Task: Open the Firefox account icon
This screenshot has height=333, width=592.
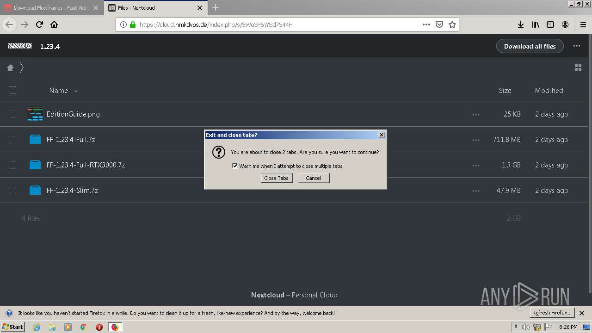Action: tap(565, 25)
